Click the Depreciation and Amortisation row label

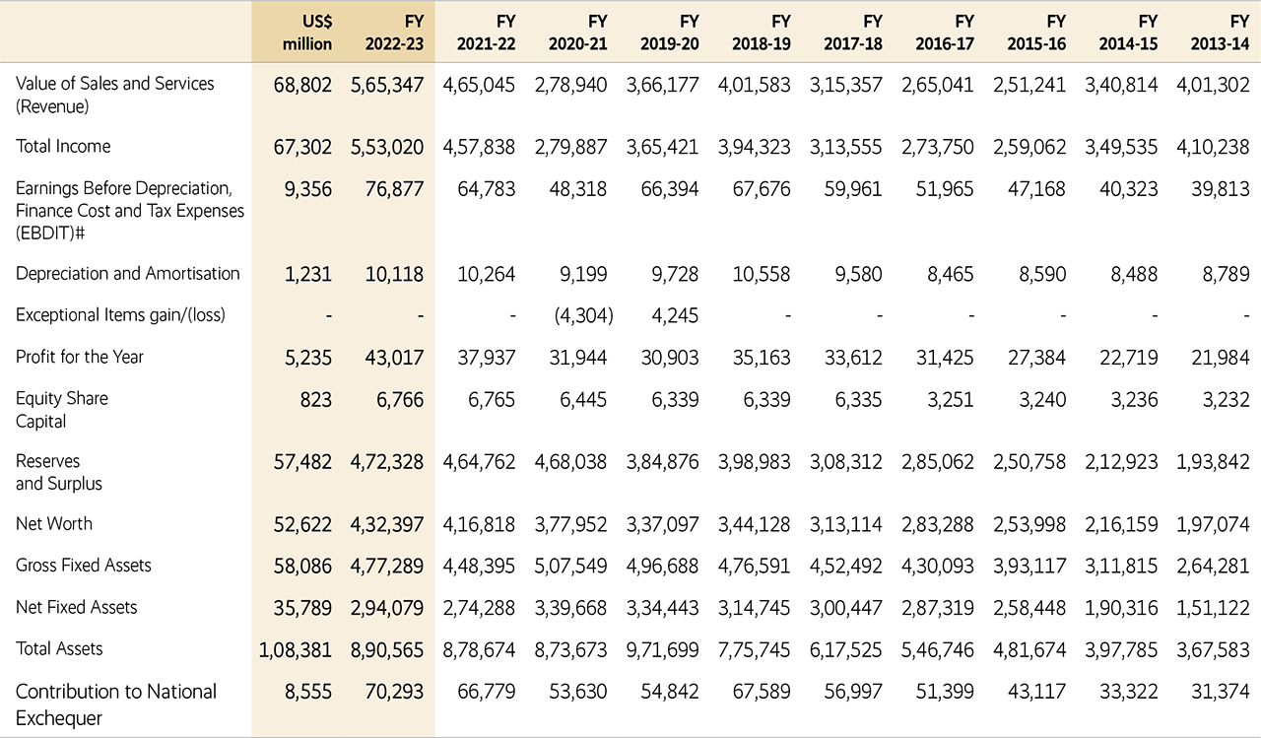[x=128, y=274]
